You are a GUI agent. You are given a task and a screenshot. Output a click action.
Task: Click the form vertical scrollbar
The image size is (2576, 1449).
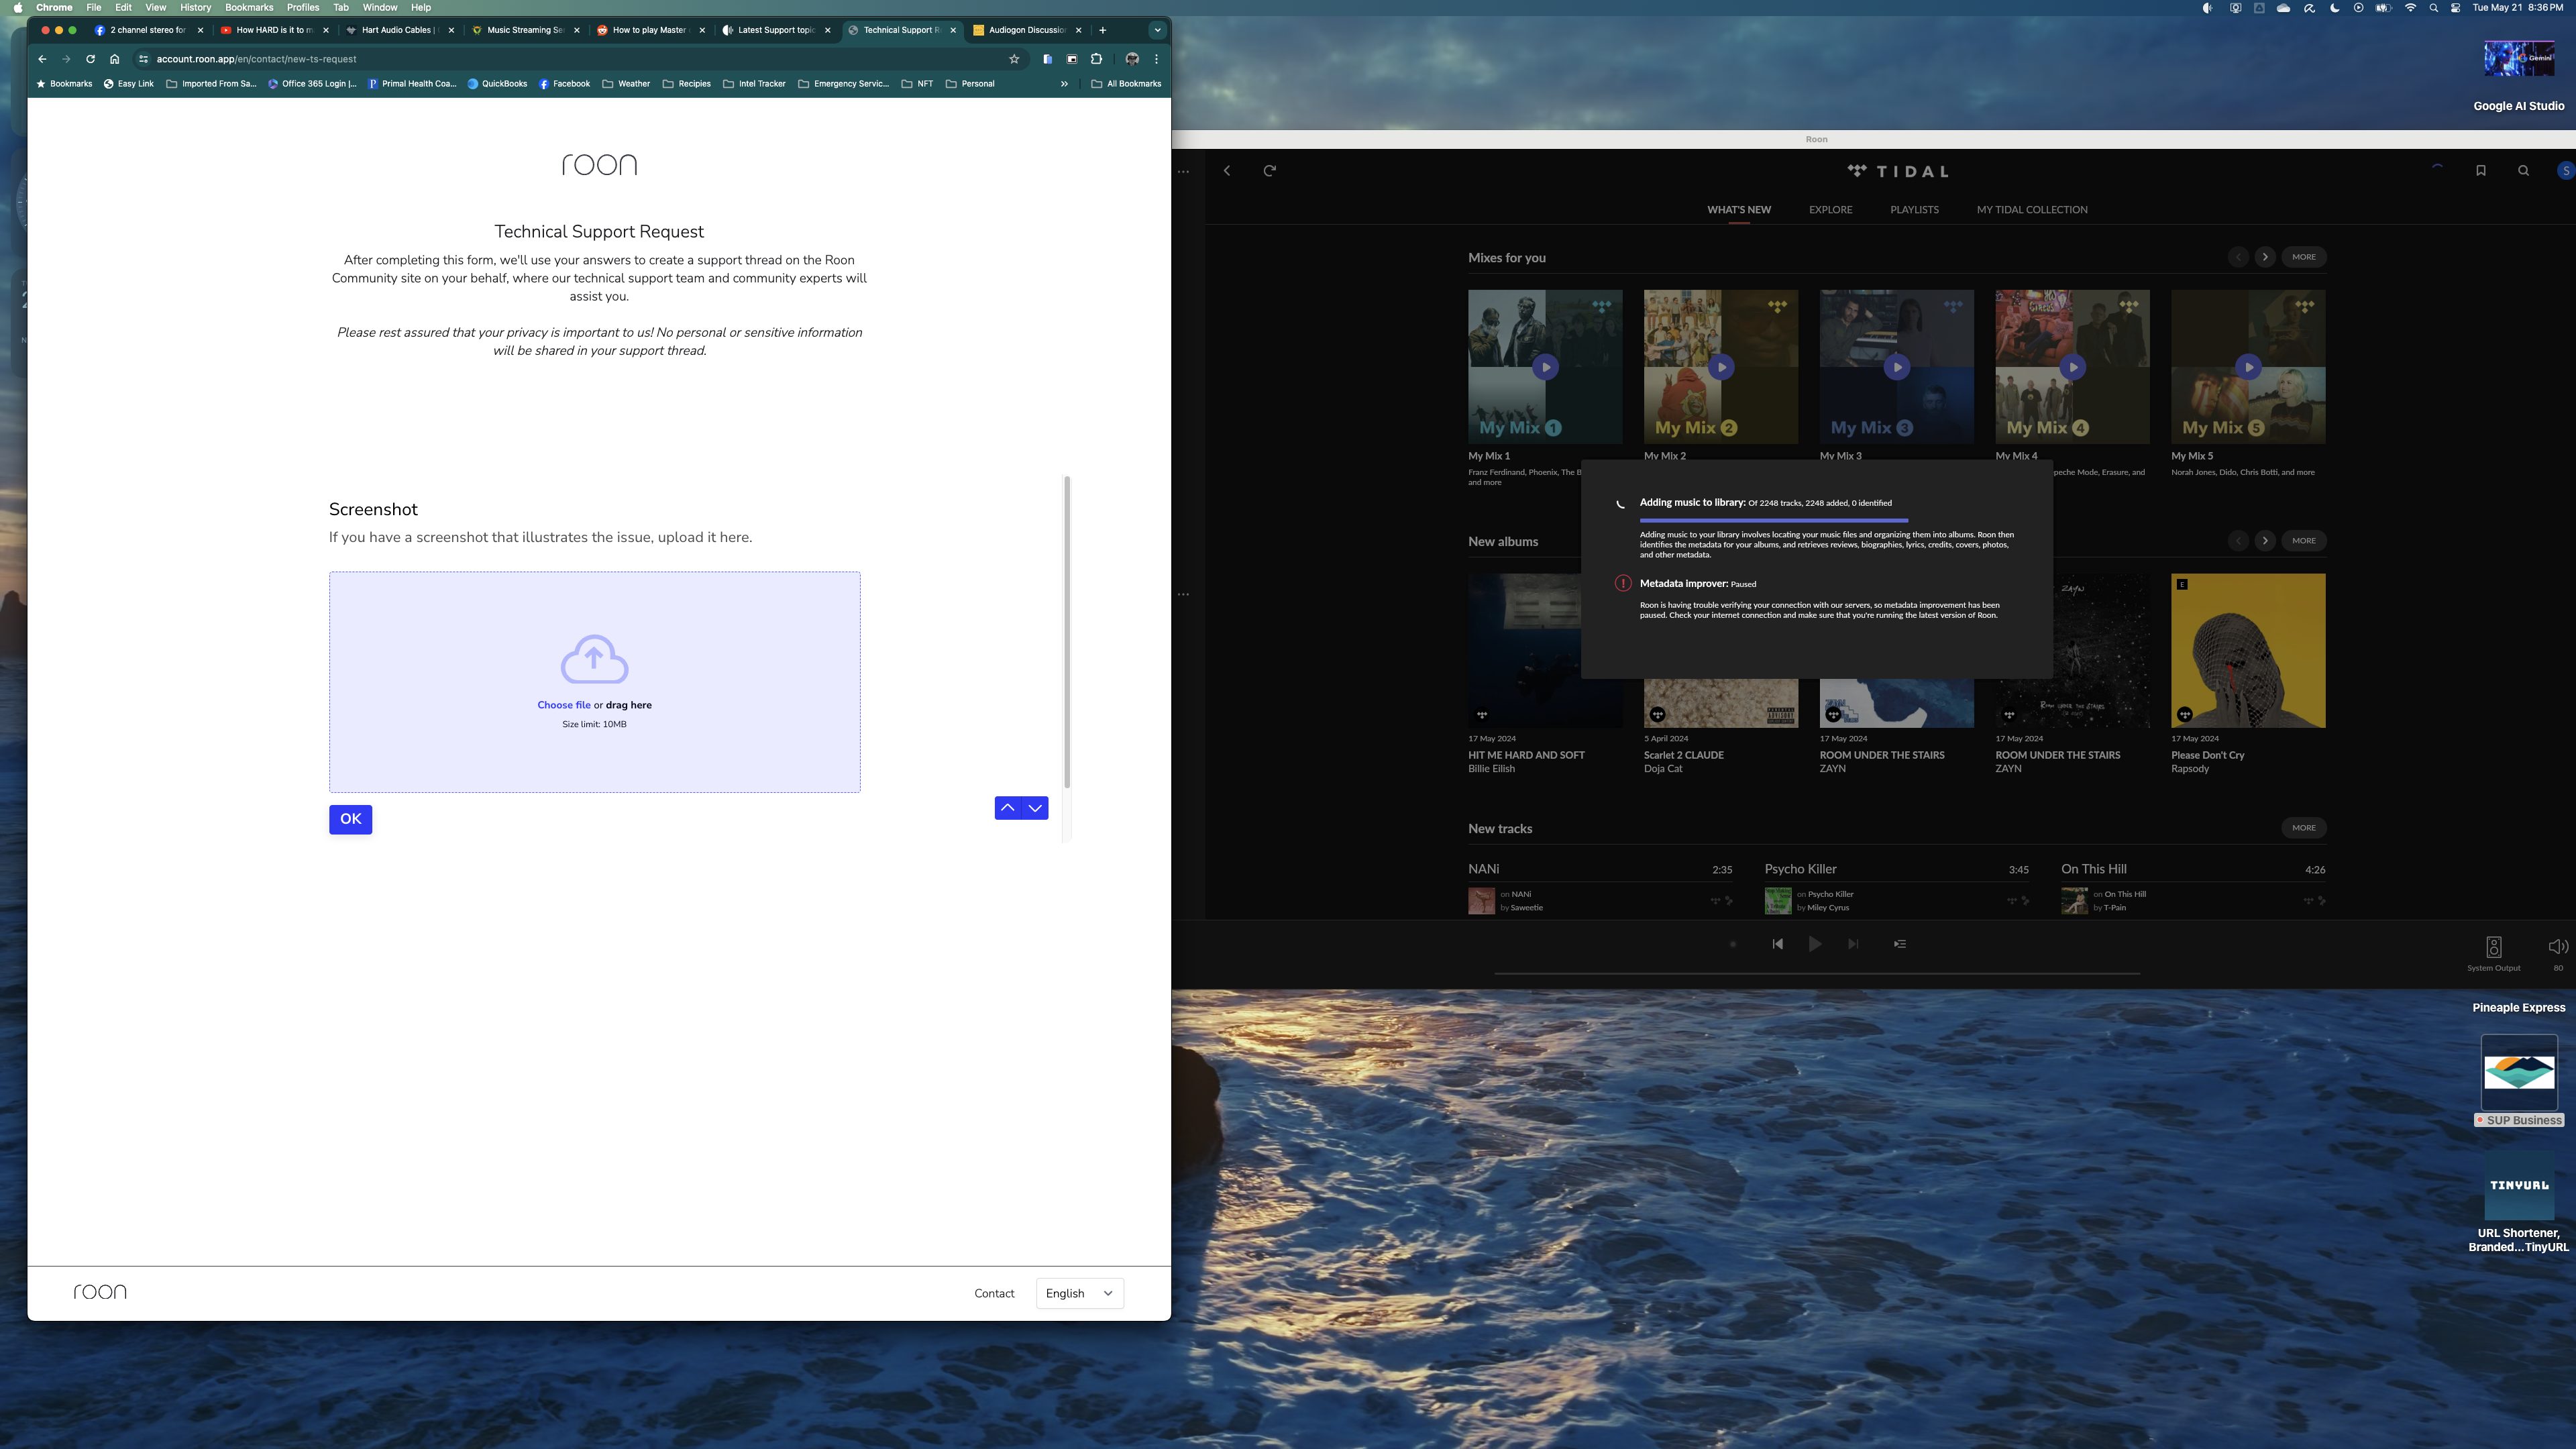1067,632
